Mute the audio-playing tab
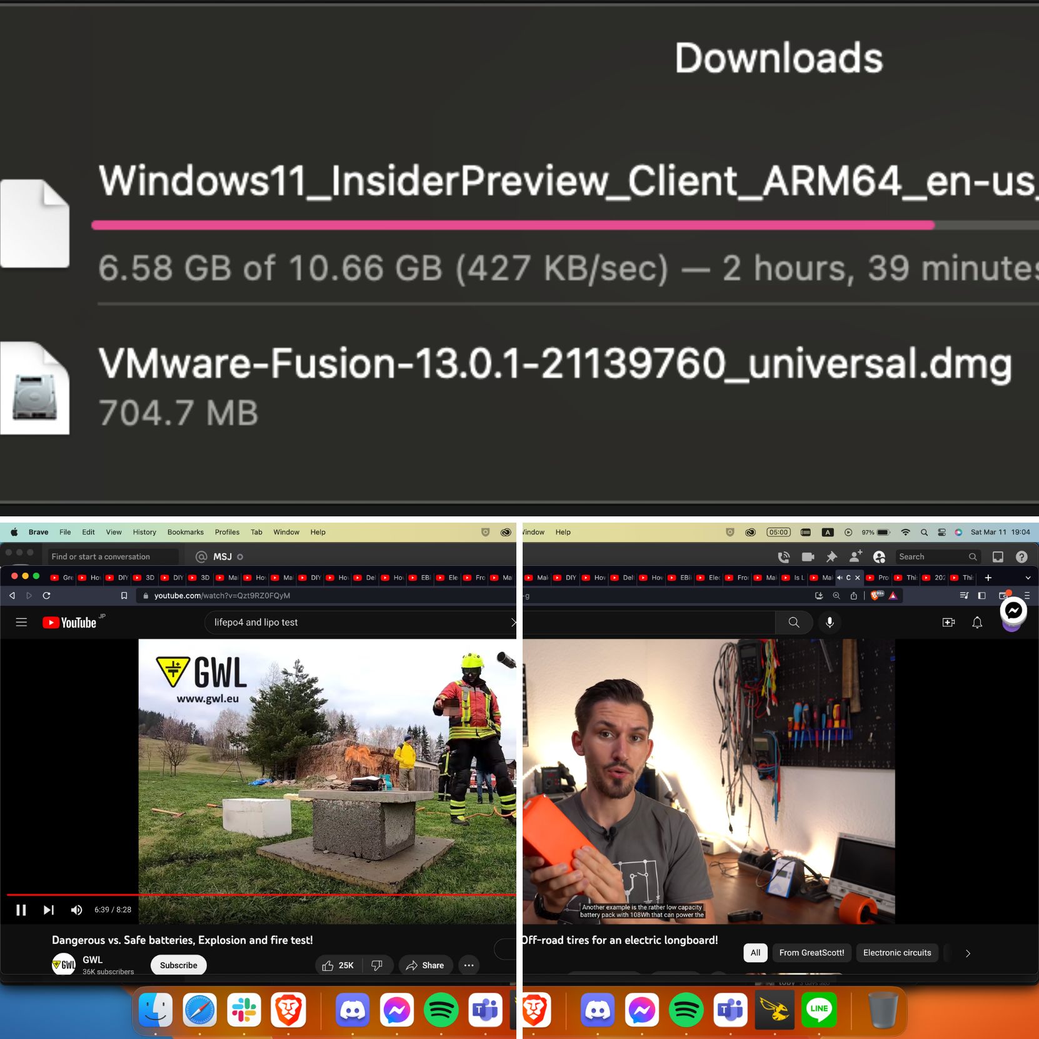The width and height of the screenshot is (1039, 1039). [840, 578]
